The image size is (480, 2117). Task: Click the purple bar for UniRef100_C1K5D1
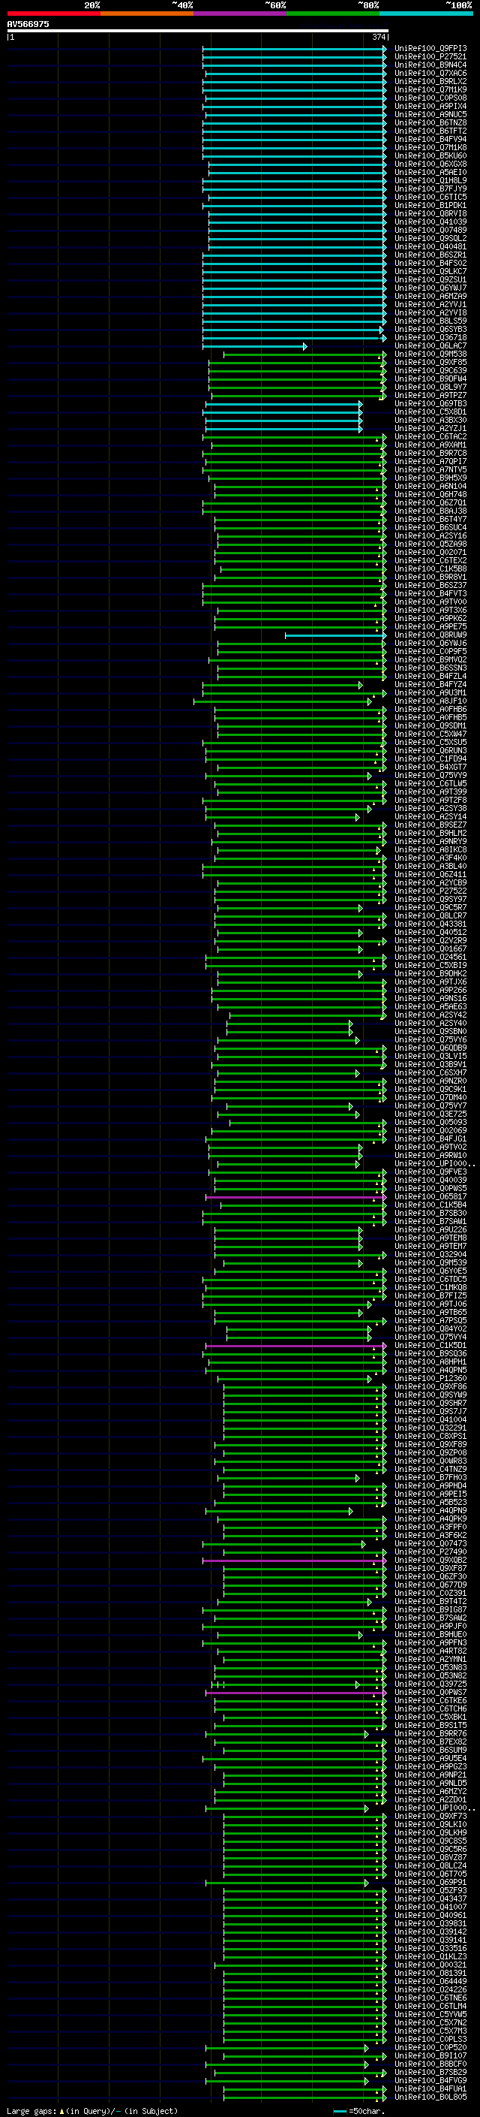(295, 1346)
